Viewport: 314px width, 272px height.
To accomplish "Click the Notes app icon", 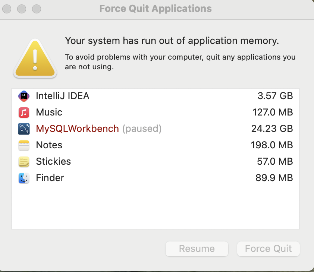I will click(24, 145).
